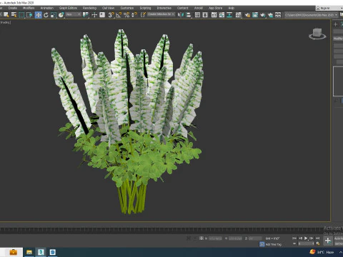Viewport: 343px width, 257px height.
Task: Open Create Selection Set dropdown
Action: click(x=161, y=14)
